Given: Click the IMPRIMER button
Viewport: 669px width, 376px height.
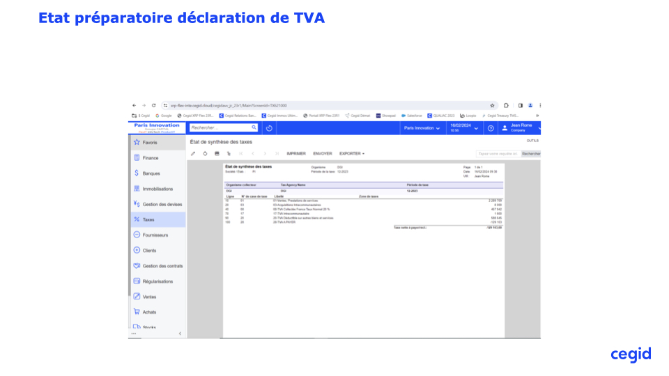Looking at the screenshot, I should click(296, 153).
